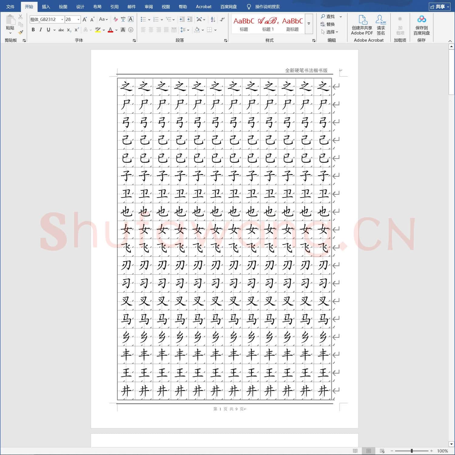Open the phonetic guide (wén) tool
The height and width of the screenshot is (455, 455).
pos(123,19)
